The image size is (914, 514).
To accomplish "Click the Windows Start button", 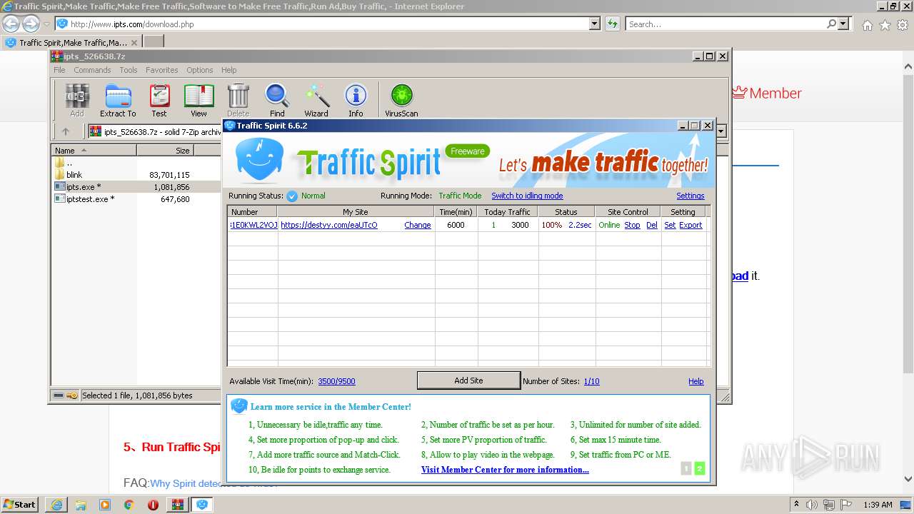I will pyautogui.click(x=20, y=505).
